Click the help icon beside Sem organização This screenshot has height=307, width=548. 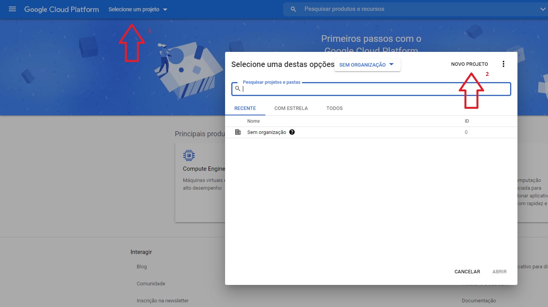(292, 132)
